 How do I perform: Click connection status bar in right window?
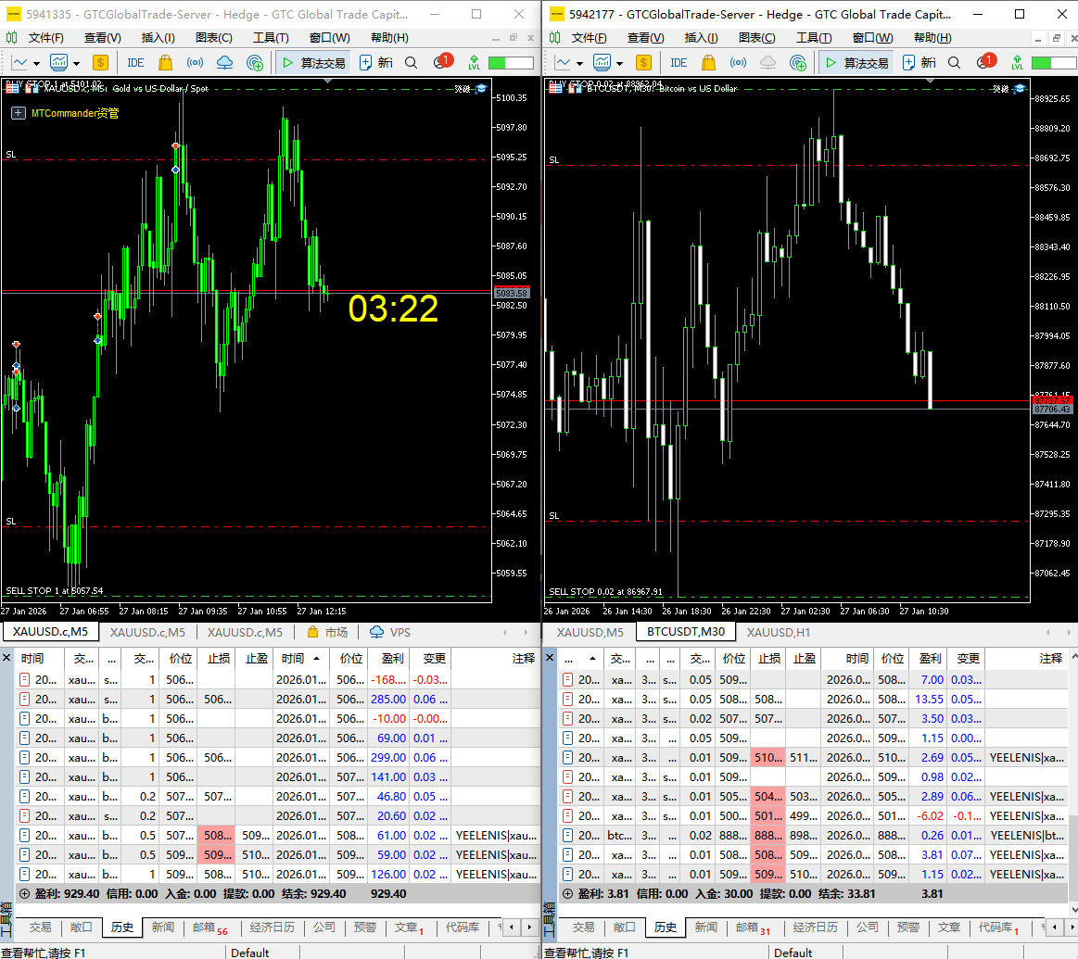click(x=1054, y=63)
